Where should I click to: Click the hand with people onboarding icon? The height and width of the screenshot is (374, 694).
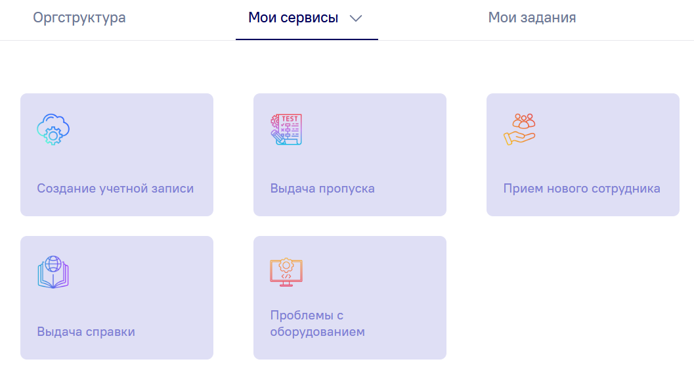519,129
